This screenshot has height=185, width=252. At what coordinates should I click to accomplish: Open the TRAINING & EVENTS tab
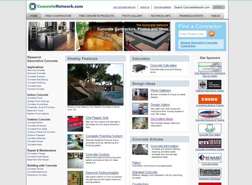(191, 16)
